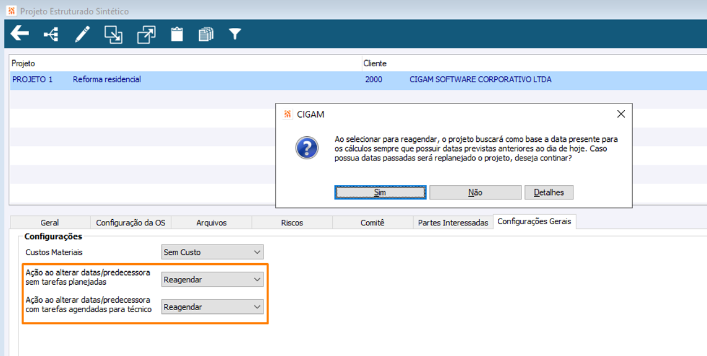Click the pencil edit icon
Screen dimensions: 707x356
pyautogui.click(x=82, y=34)
